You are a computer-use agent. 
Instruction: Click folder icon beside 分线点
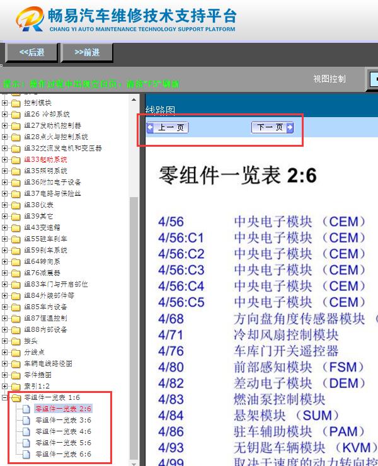(16, 353)
